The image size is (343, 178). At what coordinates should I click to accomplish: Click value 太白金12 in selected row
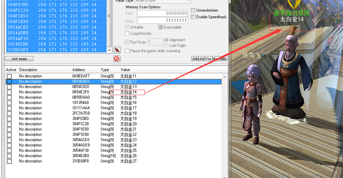pos(128,82)
